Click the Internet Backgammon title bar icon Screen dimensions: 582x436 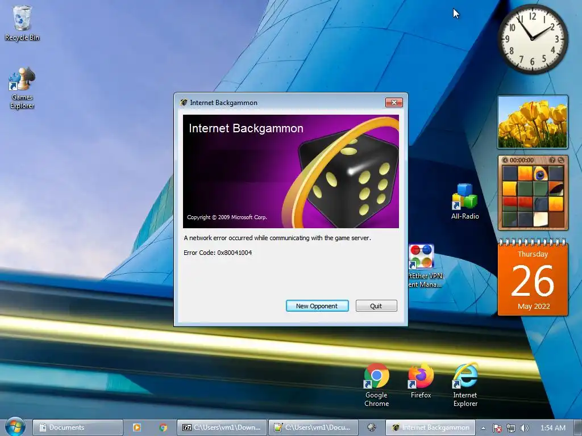pos(184,102)
